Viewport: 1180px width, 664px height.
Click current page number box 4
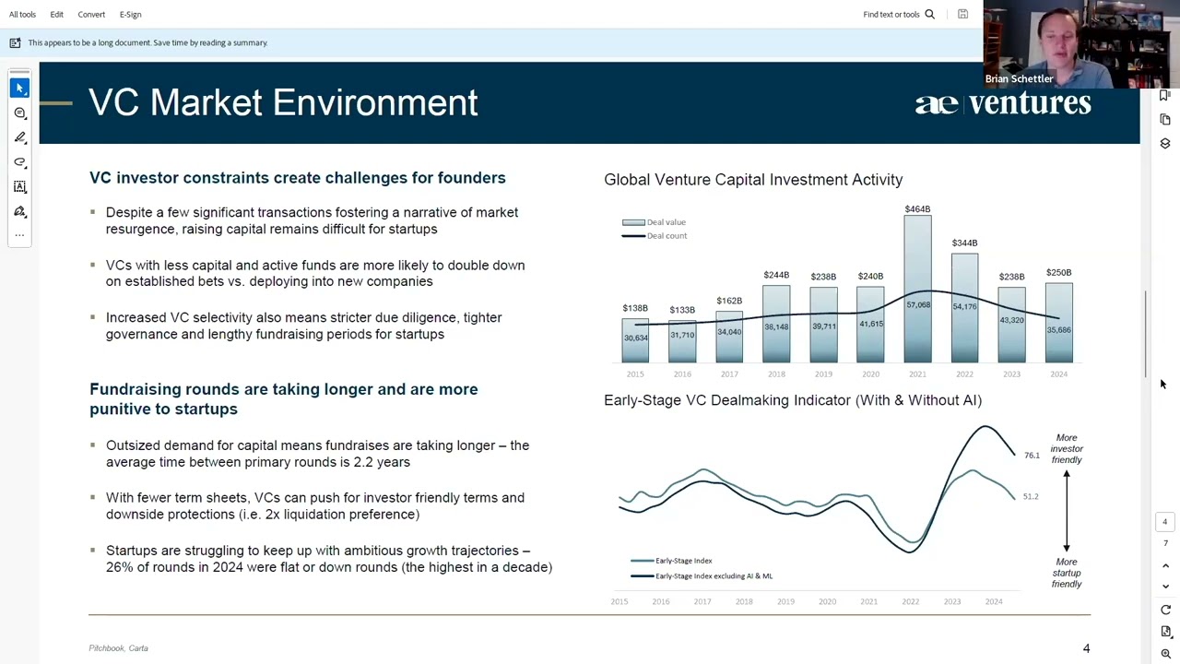tap(1164, 522)
